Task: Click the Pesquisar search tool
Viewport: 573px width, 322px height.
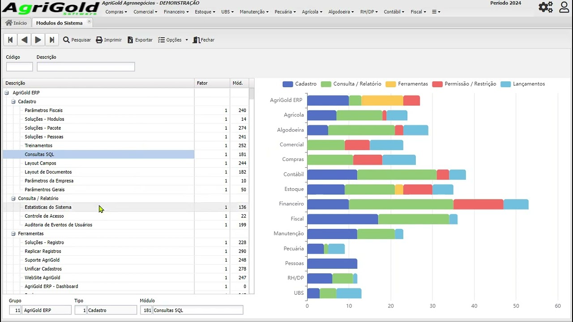Action: [x=77, y=40]
